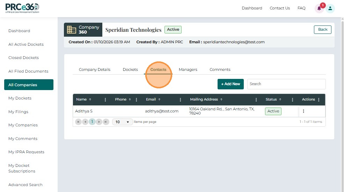Switch to the Managers tab
This screenshot has height=192, width=344.
tap(188, 70)
